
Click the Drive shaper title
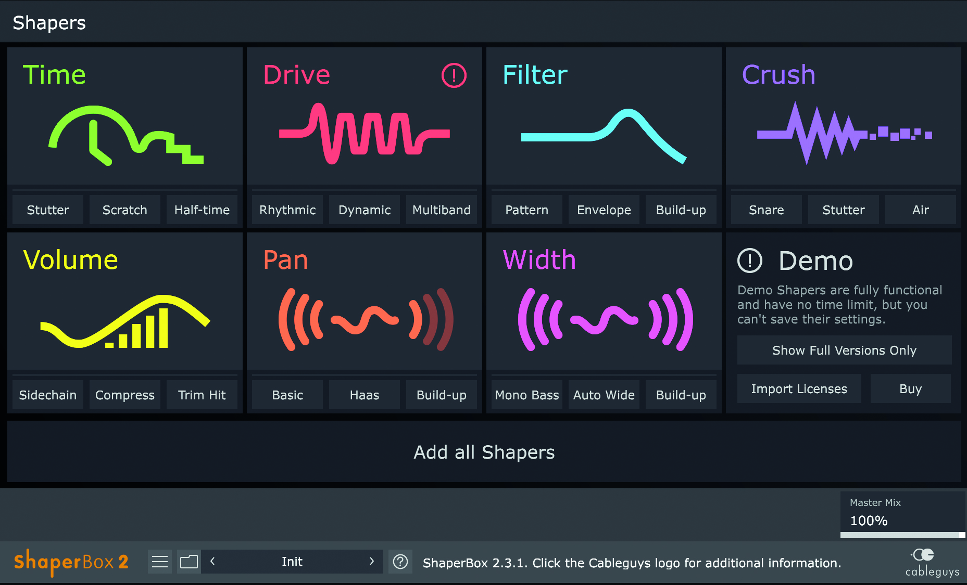click(x=296, y=75)
